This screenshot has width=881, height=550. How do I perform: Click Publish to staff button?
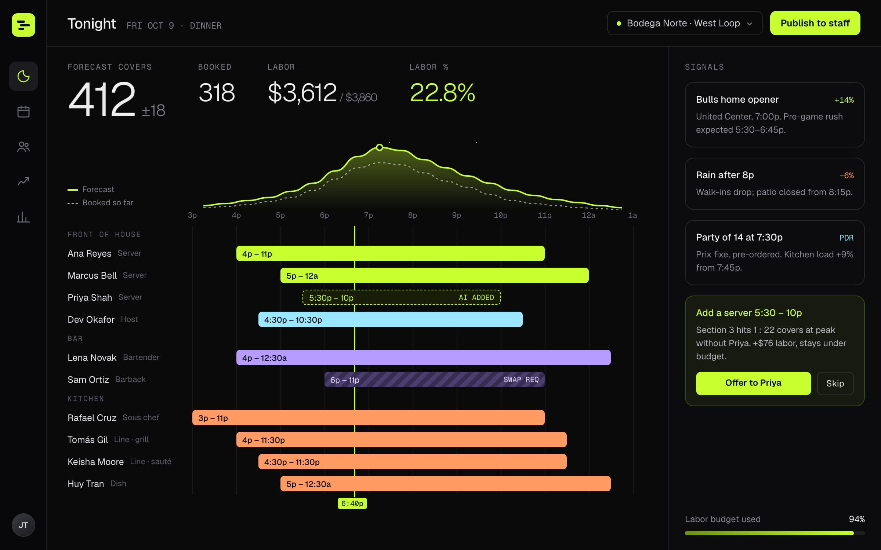point(815,23)
